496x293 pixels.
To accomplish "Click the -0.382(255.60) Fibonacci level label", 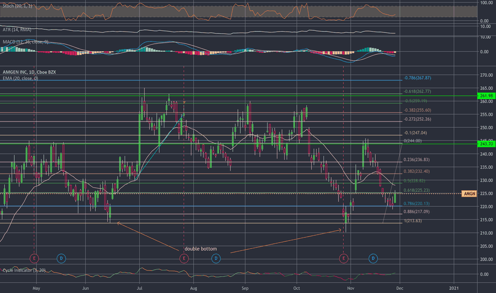I will coord(417,110).
